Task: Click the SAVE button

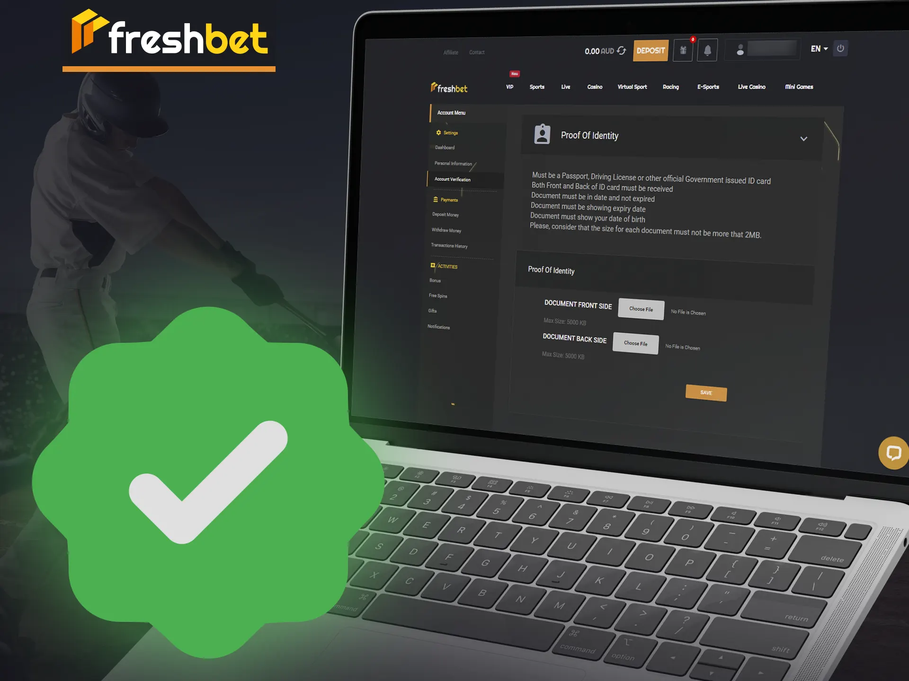Action: [x=706, y=392]
